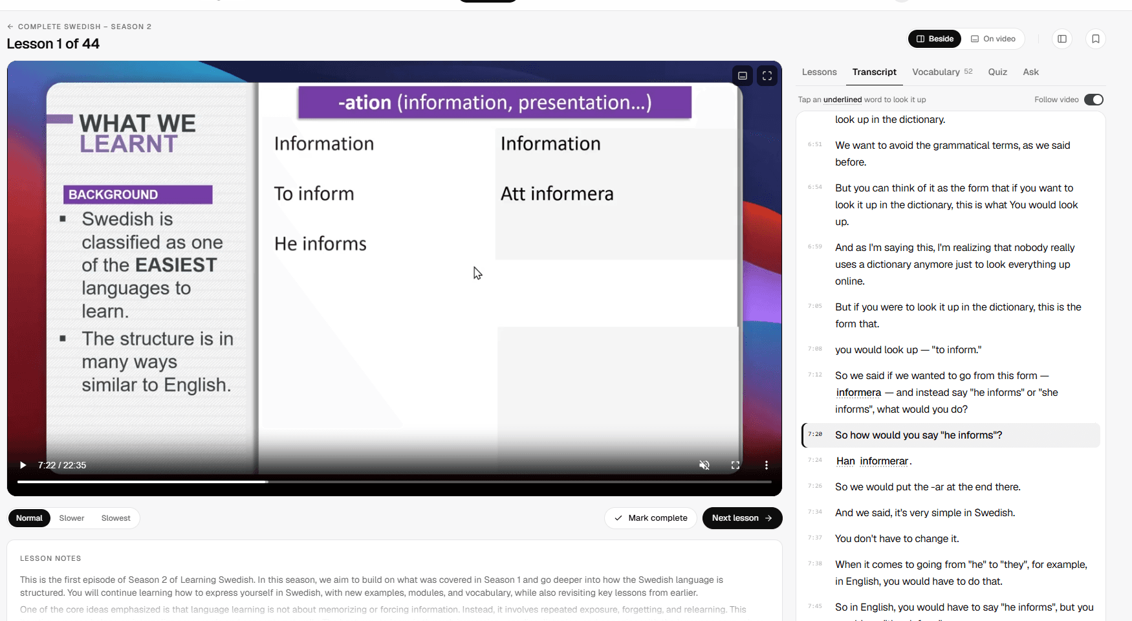Image resolution: width=1132 pixels, height=621 pixels.
Task: Jump to transcript timestamp 6:54
Action: pos(815,188)
